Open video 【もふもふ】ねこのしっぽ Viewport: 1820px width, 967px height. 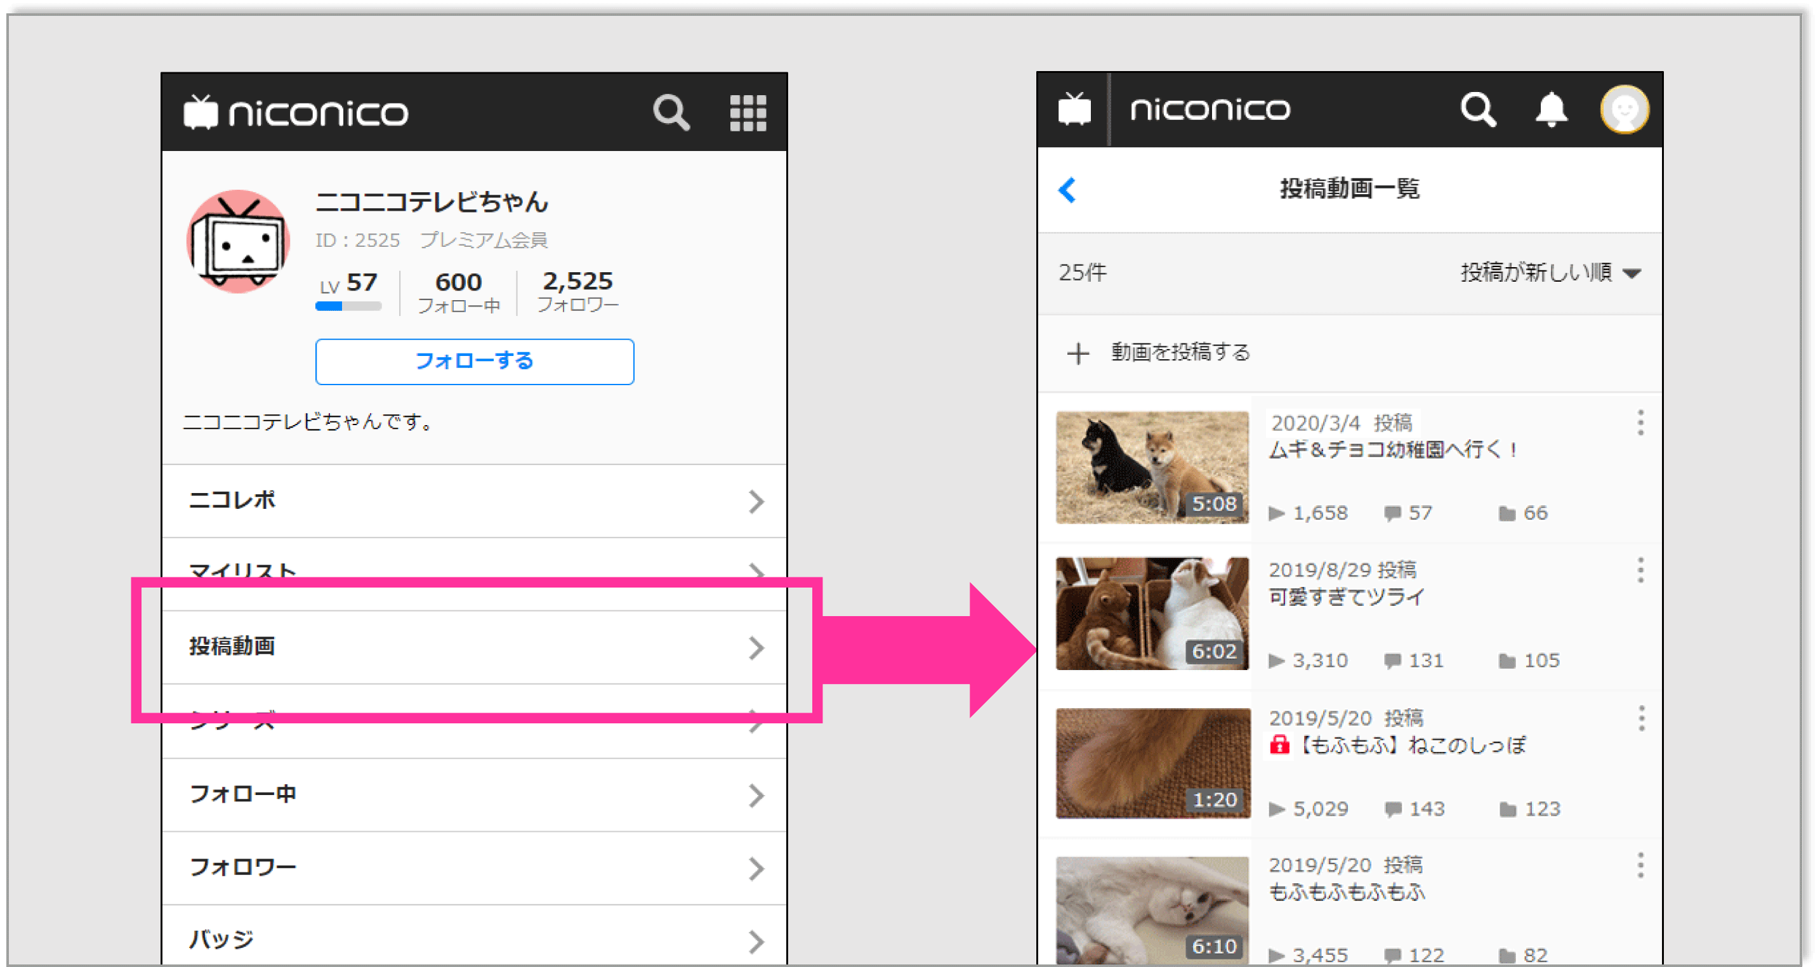point(1413,744)
